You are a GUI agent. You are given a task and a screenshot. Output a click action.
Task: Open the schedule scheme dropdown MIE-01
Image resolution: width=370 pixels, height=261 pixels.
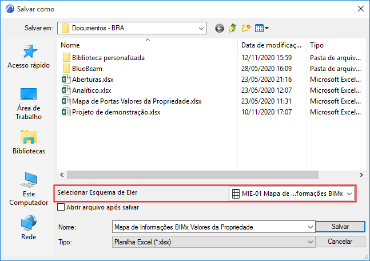pos(292,193)
